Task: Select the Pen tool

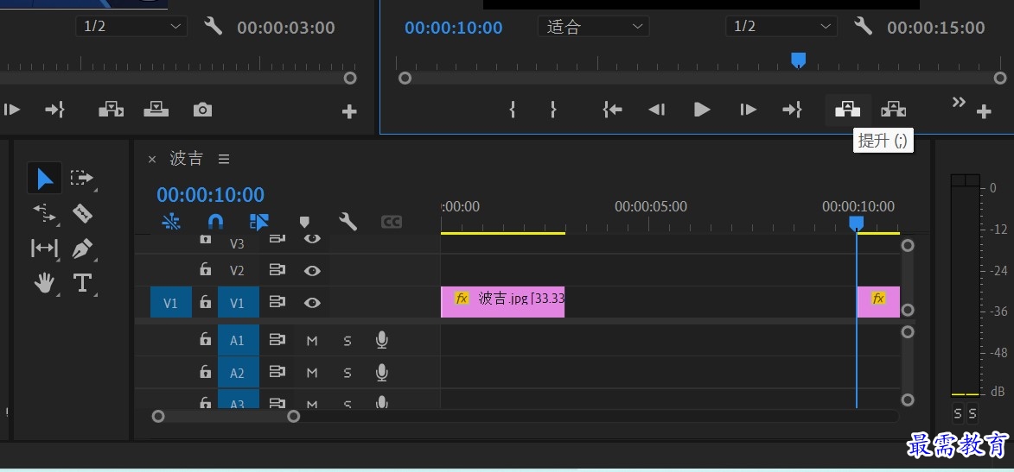Action: (x=82, y=249)
